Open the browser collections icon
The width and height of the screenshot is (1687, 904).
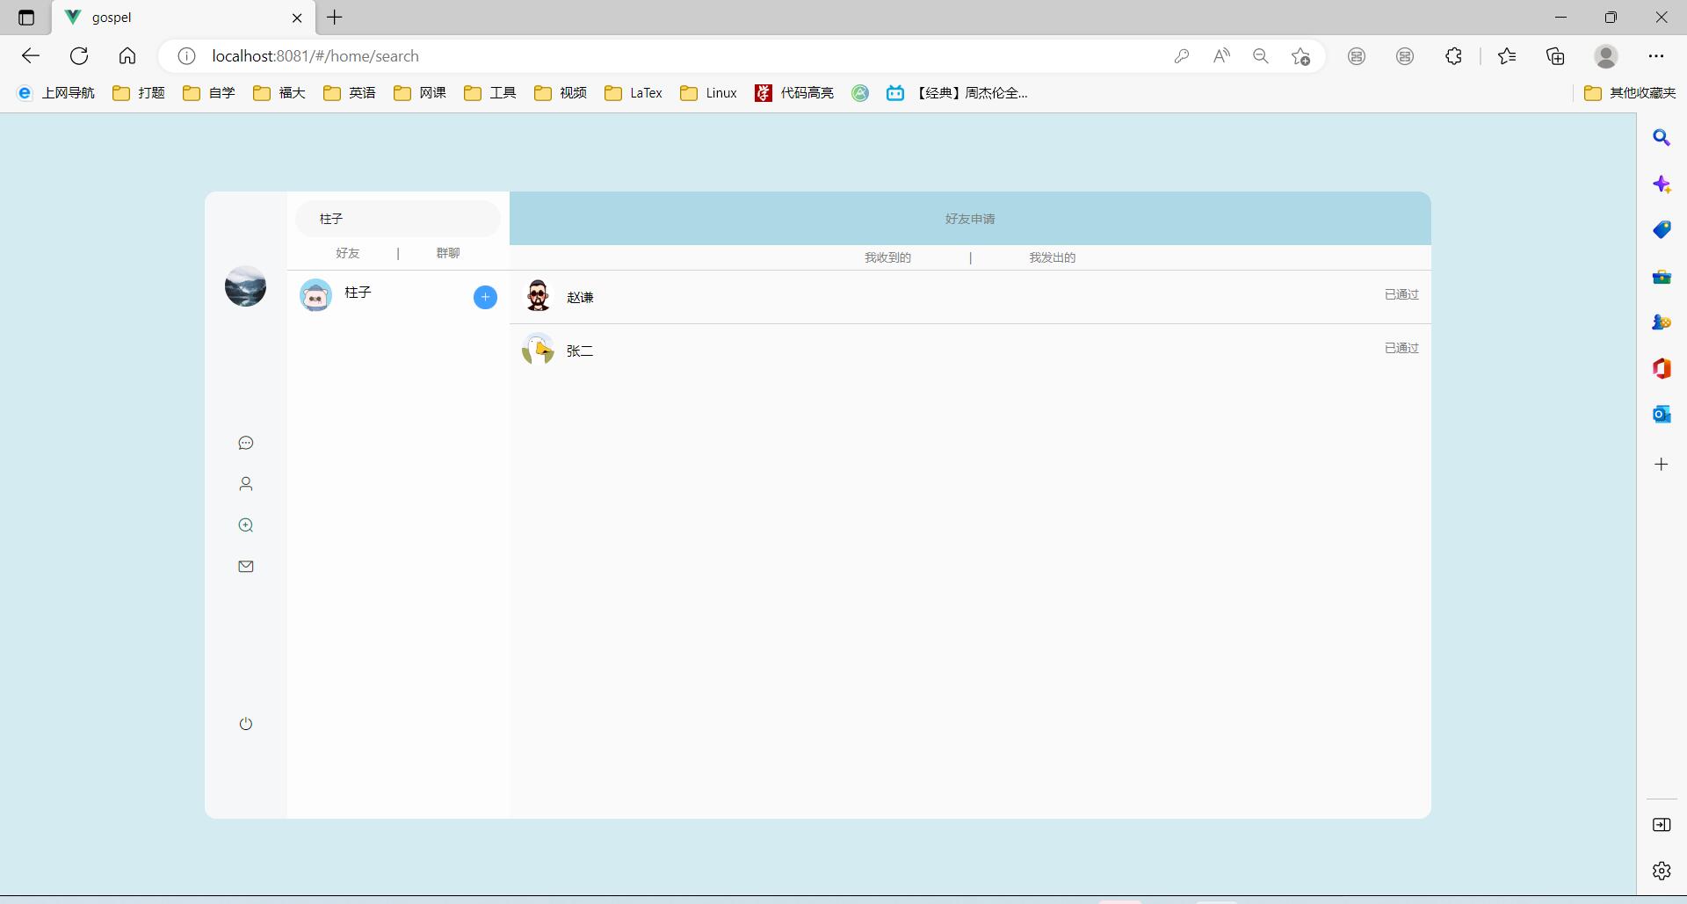(1555, 56)
